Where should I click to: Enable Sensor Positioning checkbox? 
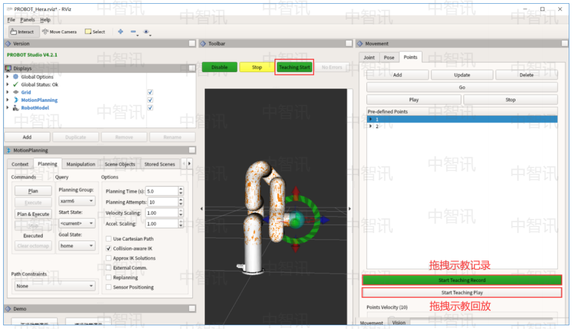click(x=108, y=287)
